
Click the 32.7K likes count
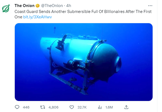[82, 107]
